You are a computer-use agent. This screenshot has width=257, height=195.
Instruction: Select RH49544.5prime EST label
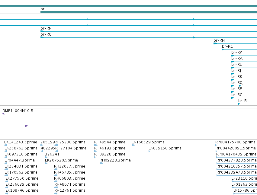(110, 142)
